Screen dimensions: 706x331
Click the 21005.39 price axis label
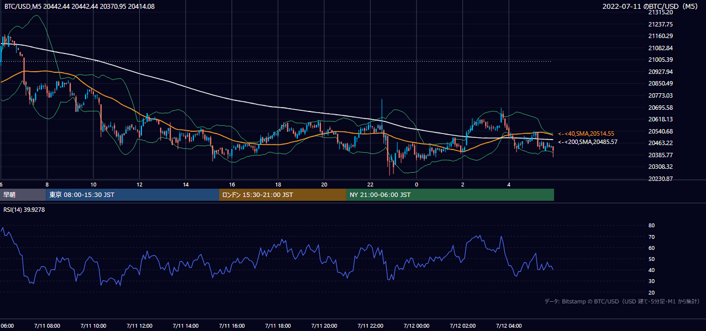pos(660,60)
